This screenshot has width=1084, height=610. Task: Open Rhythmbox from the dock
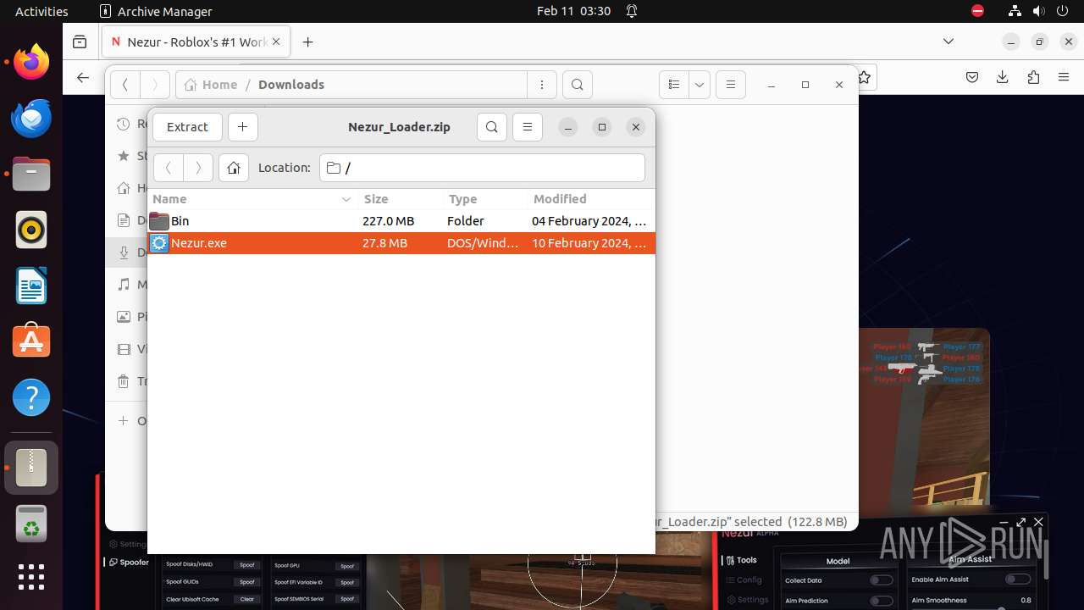point(31,230)
